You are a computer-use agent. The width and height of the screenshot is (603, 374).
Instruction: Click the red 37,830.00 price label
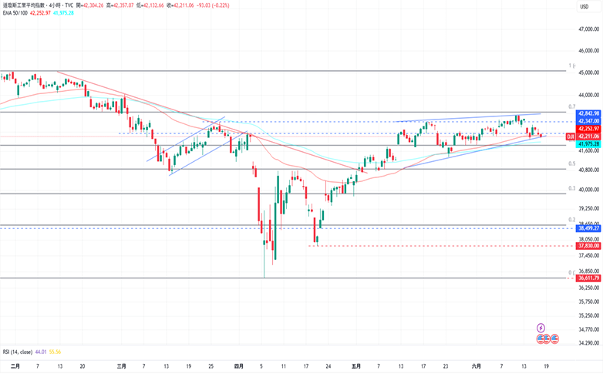tap(589, 245)
